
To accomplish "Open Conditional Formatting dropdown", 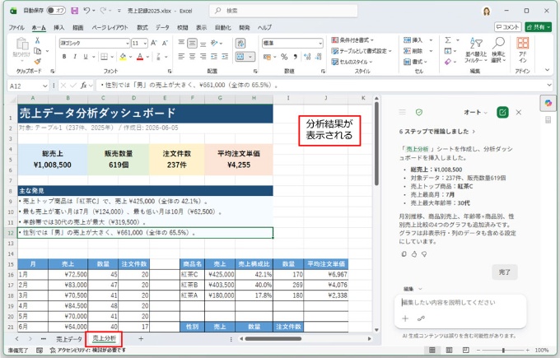I will click(352, 40).
